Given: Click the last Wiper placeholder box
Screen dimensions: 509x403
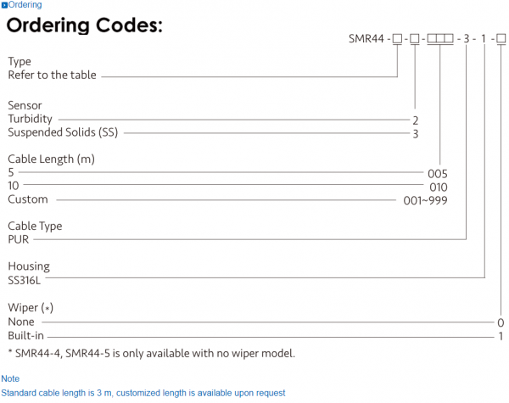Looking at the screenshot, I should click(501, 40).
